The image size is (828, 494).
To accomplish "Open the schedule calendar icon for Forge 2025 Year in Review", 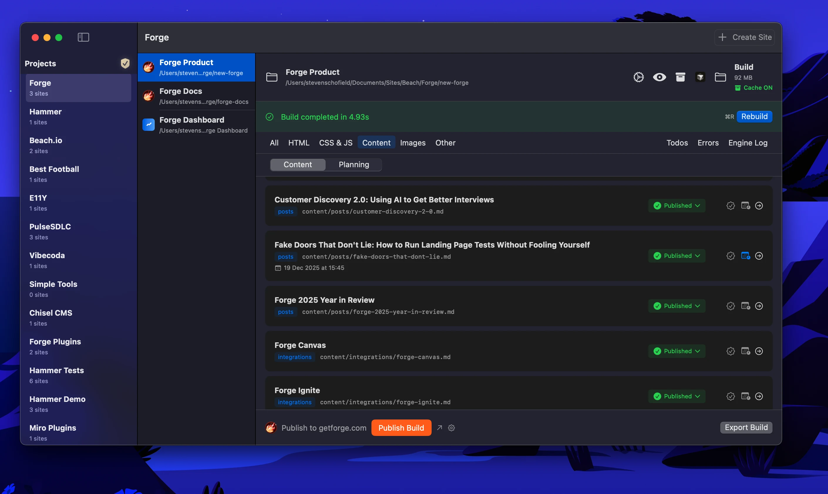I will (746, 306).
